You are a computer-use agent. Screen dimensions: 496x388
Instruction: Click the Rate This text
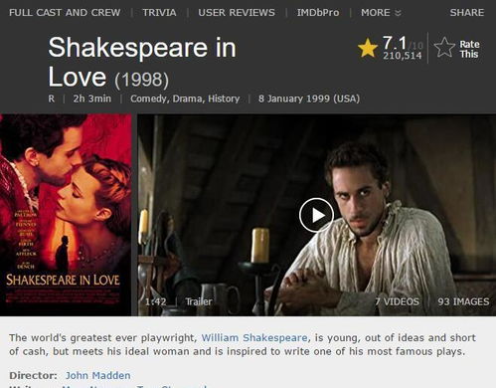point(469,49)
